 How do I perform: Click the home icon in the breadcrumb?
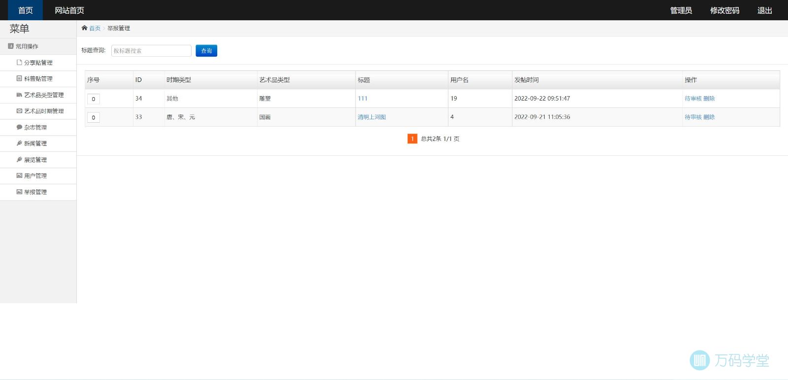(84, 28)
